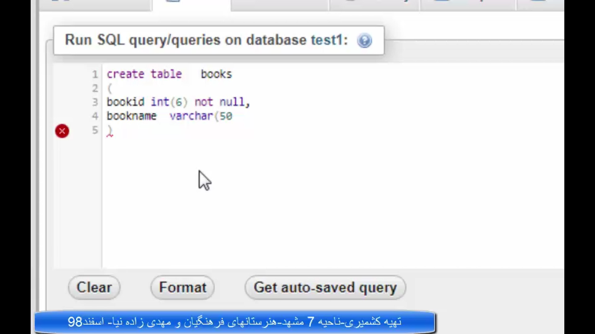Click the 'not null' text on line 3
The height and width of the screenshot is (334, 595).
click(219, 102)
